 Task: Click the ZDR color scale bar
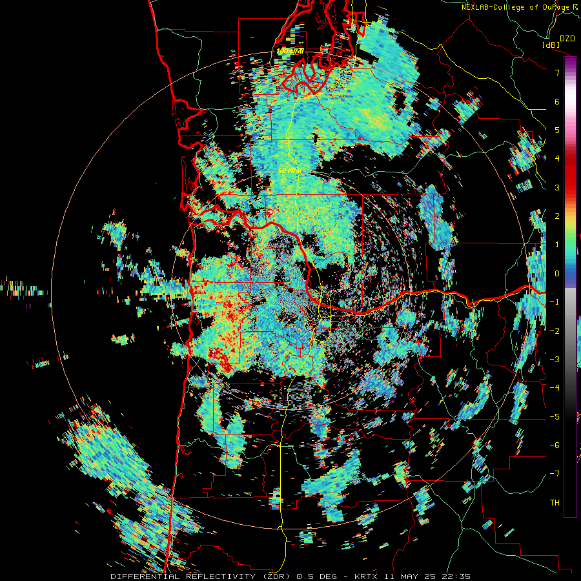(x=570, y=287)
